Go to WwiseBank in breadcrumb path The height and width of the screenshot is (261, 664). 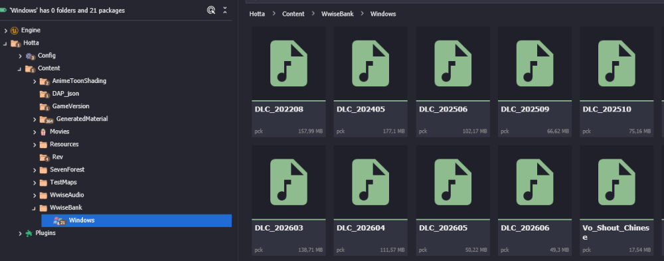(x=337, y=14)
